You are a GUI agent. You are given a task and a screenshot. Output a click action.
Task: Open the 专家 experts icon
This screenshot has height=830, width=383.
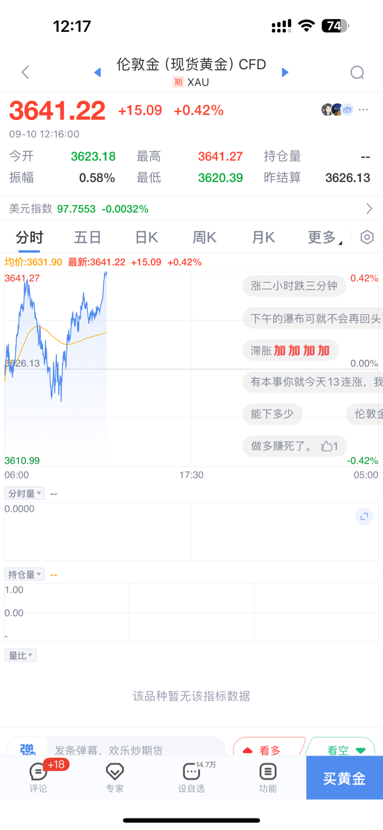pos(115,777)
